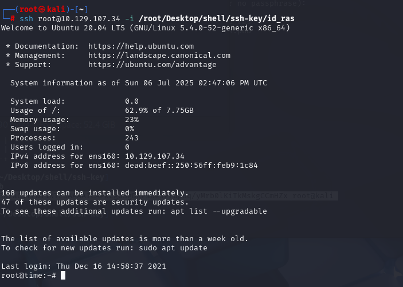Image resolution: width=403 pixels, height=287 pixels.
Task: Click the Welcome to Ubuntu 20.04 LTS banner
Action: click(146, 28)
